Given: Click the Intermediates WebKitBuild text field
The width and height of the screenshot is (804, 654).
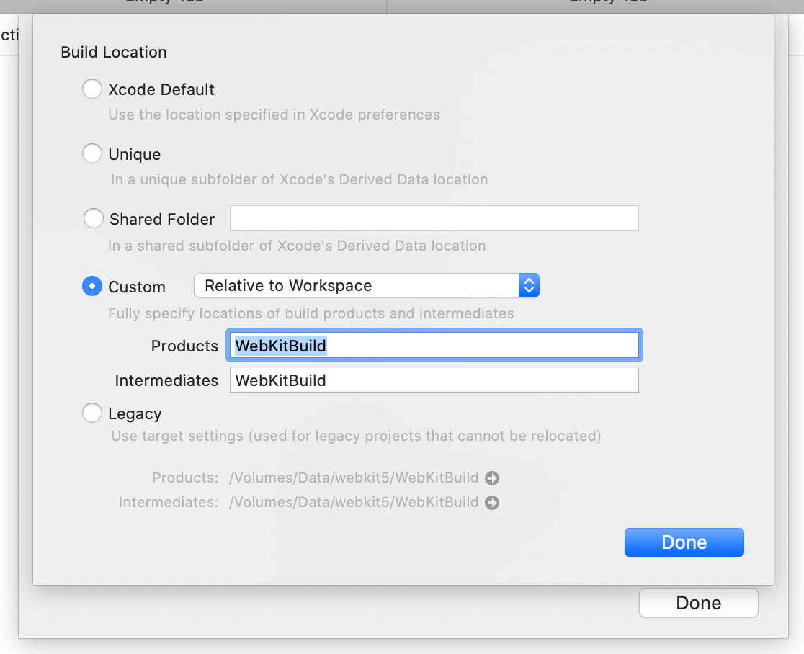Looking at the screenshot, I should click(x=432, y=380).
